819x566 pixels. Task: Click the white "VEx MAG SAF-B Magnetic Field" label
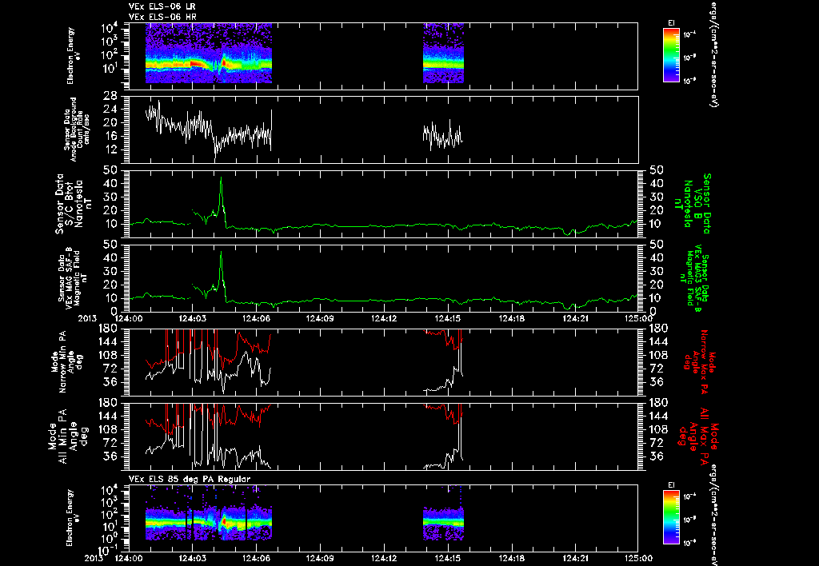click(73, 277)
